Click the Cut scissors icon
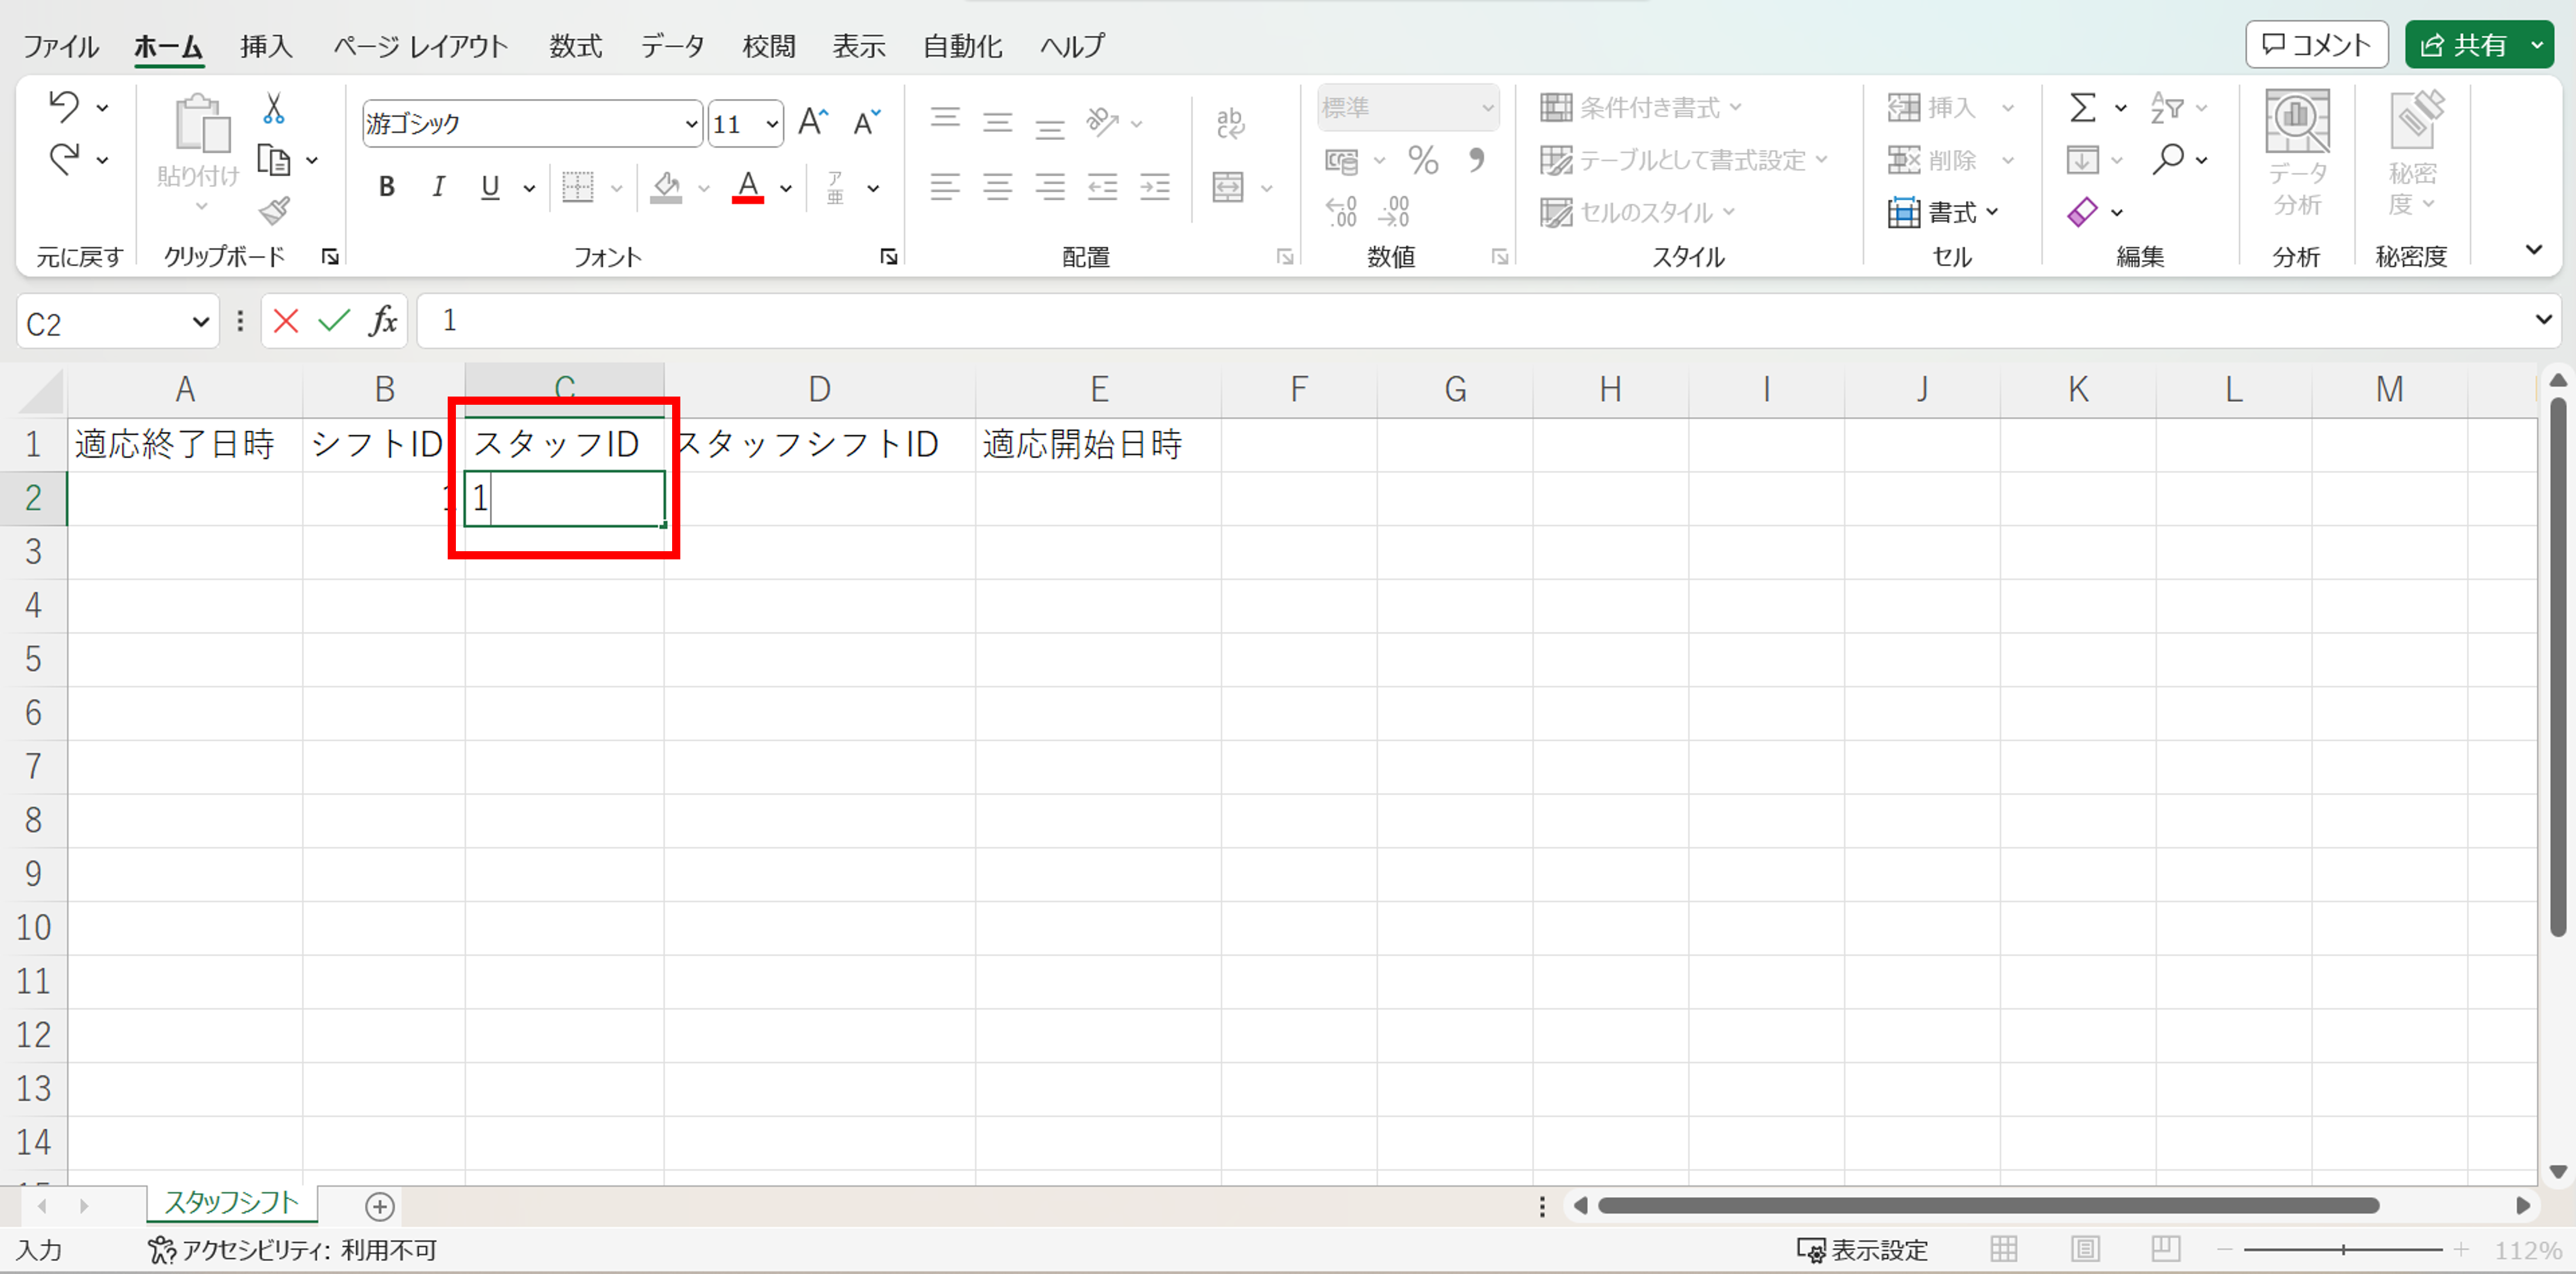 (273, 108)
